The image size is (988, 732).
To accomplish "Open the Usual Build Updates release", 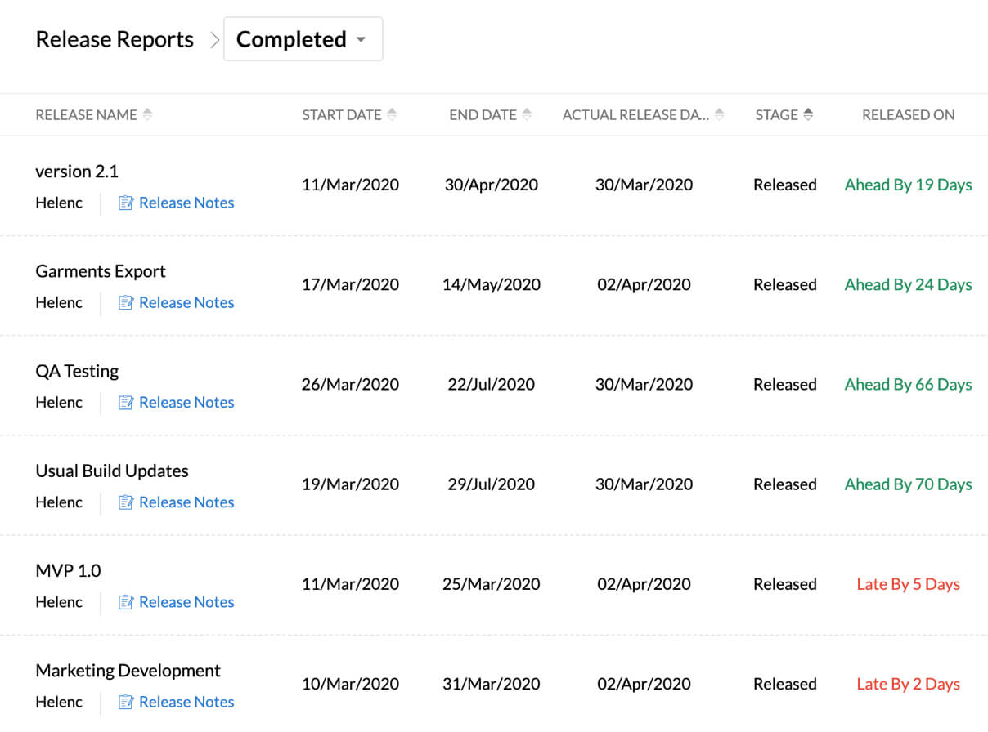I will 112,471.
